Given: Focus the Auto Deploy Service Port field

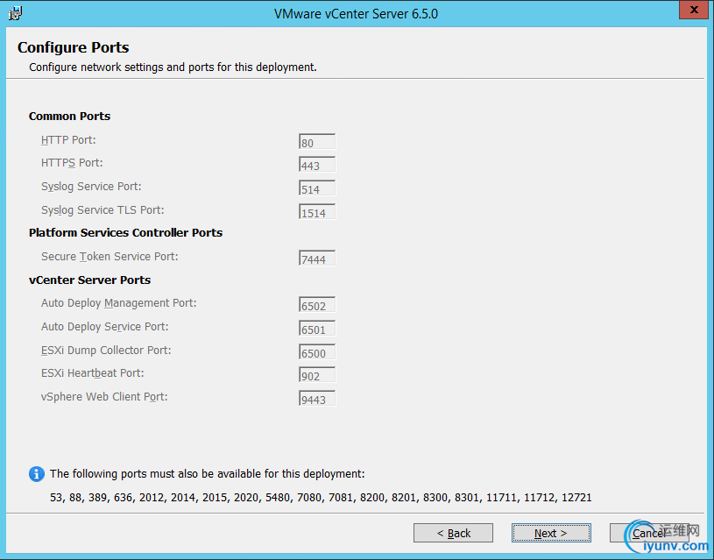Looking at the screenshot, I should (x=316, y=329).
